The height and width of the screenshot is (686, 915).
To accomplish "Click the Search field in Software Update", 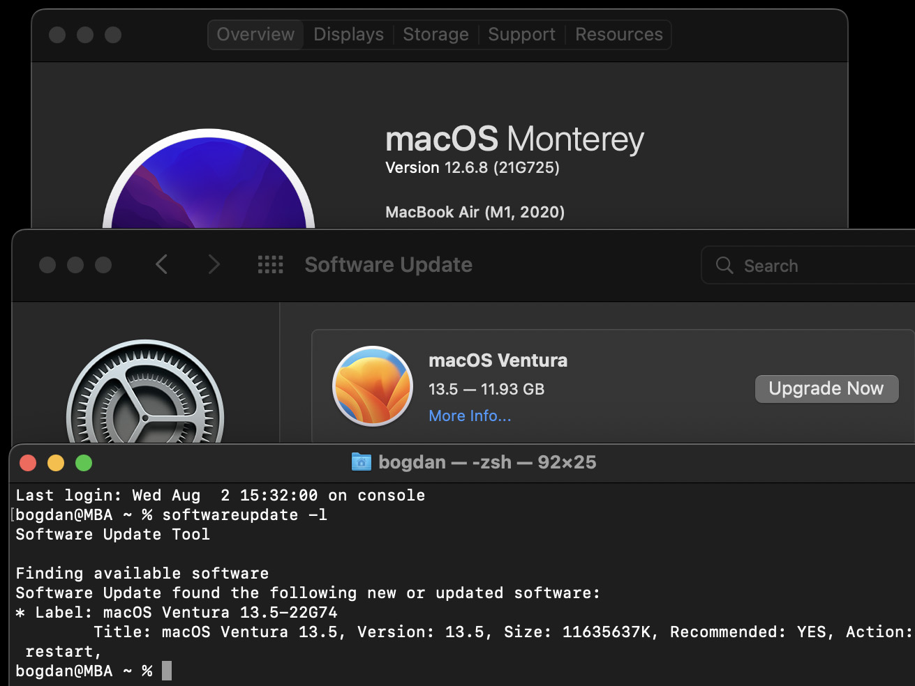I will [x=808, y=265].
